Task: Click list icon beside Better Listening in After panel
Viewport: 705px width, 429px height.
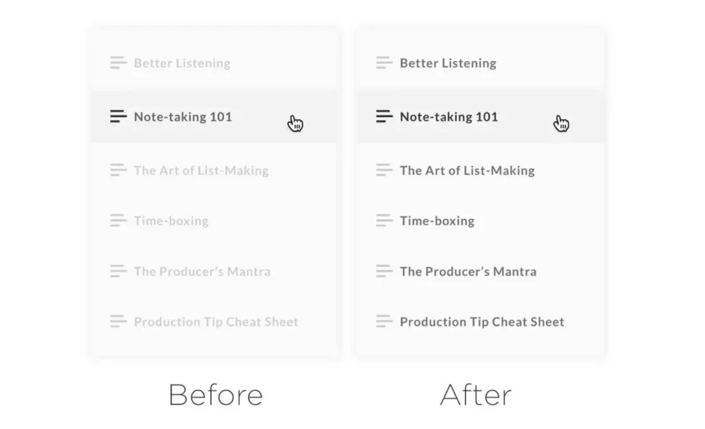Action: [x=384, y=63]
